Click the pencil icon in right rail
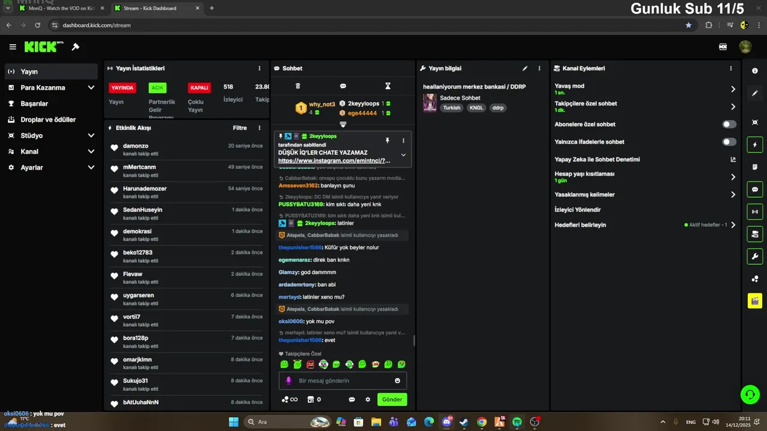767x431 pixels. click(x=755, y=93)
